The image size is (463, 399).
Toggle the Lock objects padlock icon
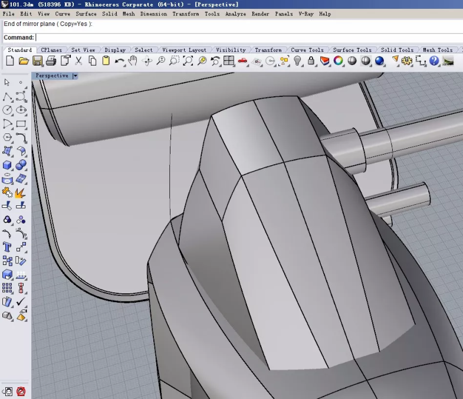[x=311, y=61]
